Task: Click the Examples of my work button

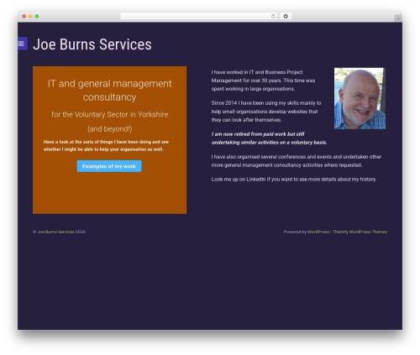Action: click(x=109, y=166)
